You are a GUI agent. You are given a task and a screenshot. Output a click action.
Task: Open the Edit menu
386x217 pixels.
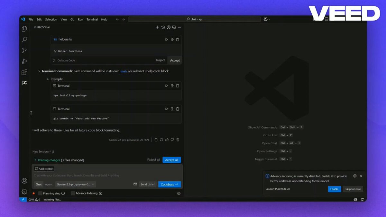(39, 19)
